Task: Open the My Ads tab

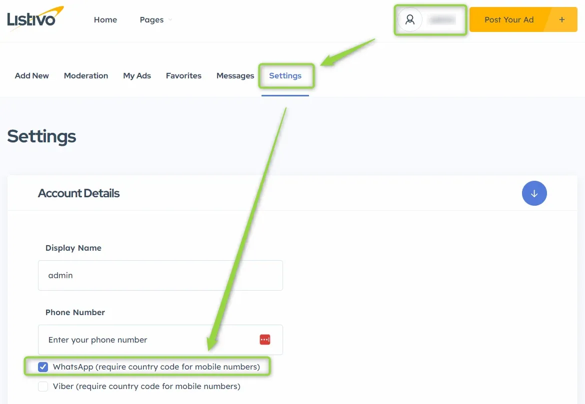Action: [x=137, y=76]
